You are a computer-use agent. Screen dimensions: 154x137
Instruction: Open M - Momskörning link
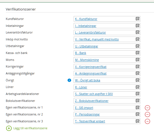(87, 60)
